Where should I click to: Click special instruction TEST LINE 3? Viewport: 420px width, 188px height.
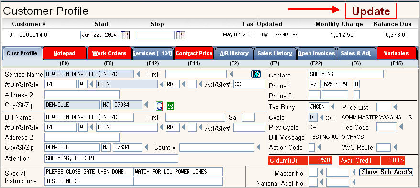pyautogui.click(x=89, y=181)
